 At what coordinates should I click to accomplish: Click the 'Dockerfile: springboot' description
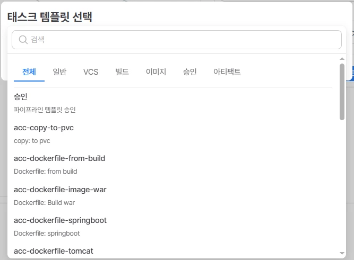[x=47, y=234]
